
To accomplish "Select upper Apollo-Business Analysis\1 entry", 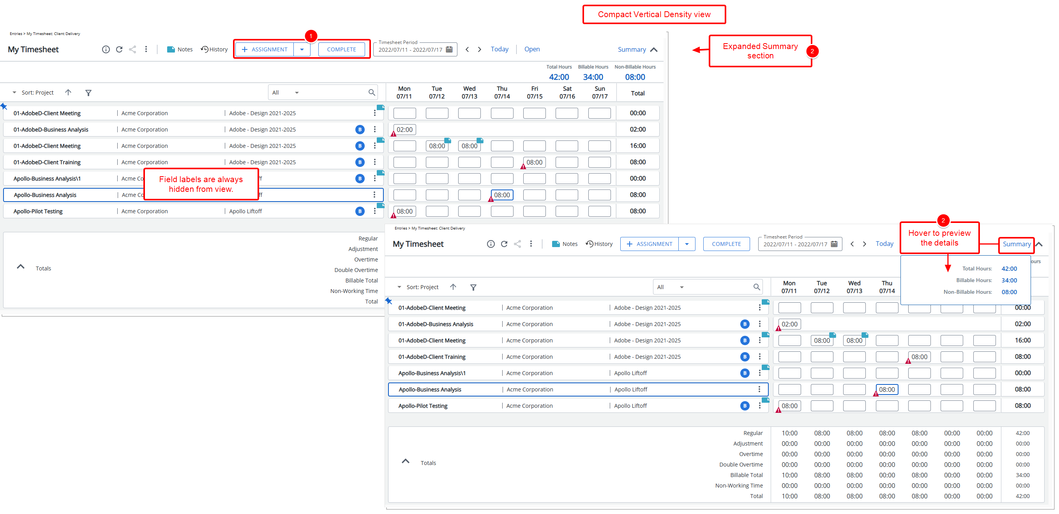I will [x=193, y=179].
